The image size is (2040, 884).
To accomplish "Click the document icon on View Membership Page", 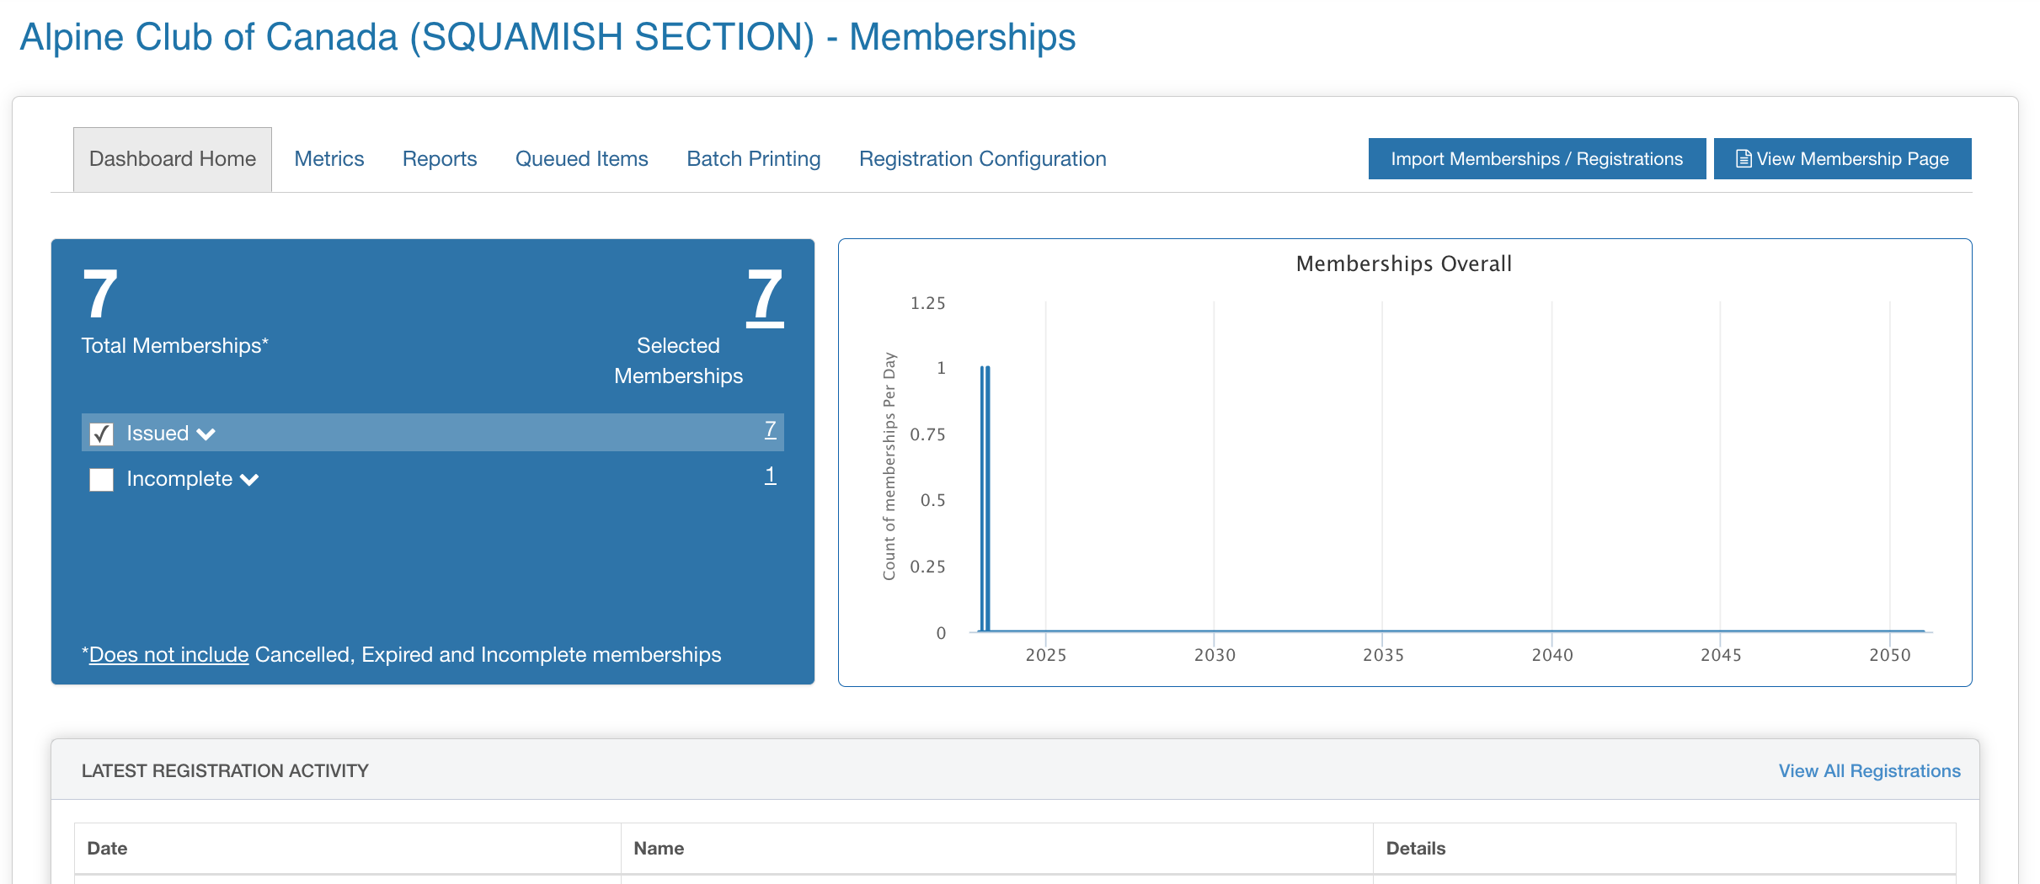I will tap(1744, 158).
